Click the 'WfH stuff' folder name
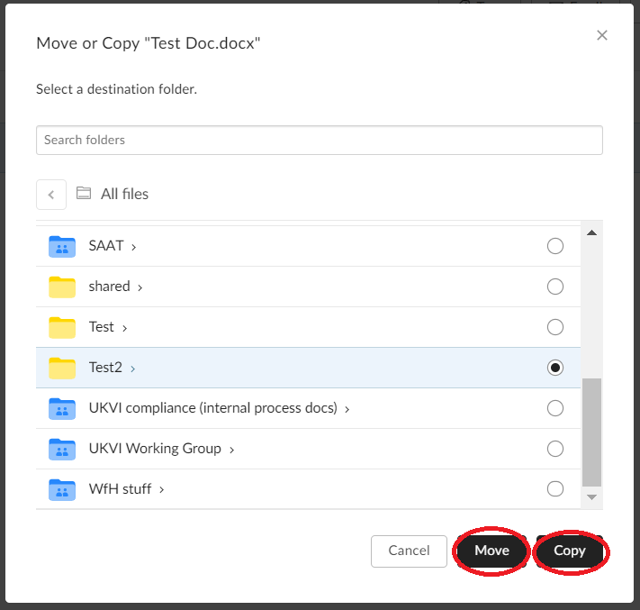 (x=120, y=488)
